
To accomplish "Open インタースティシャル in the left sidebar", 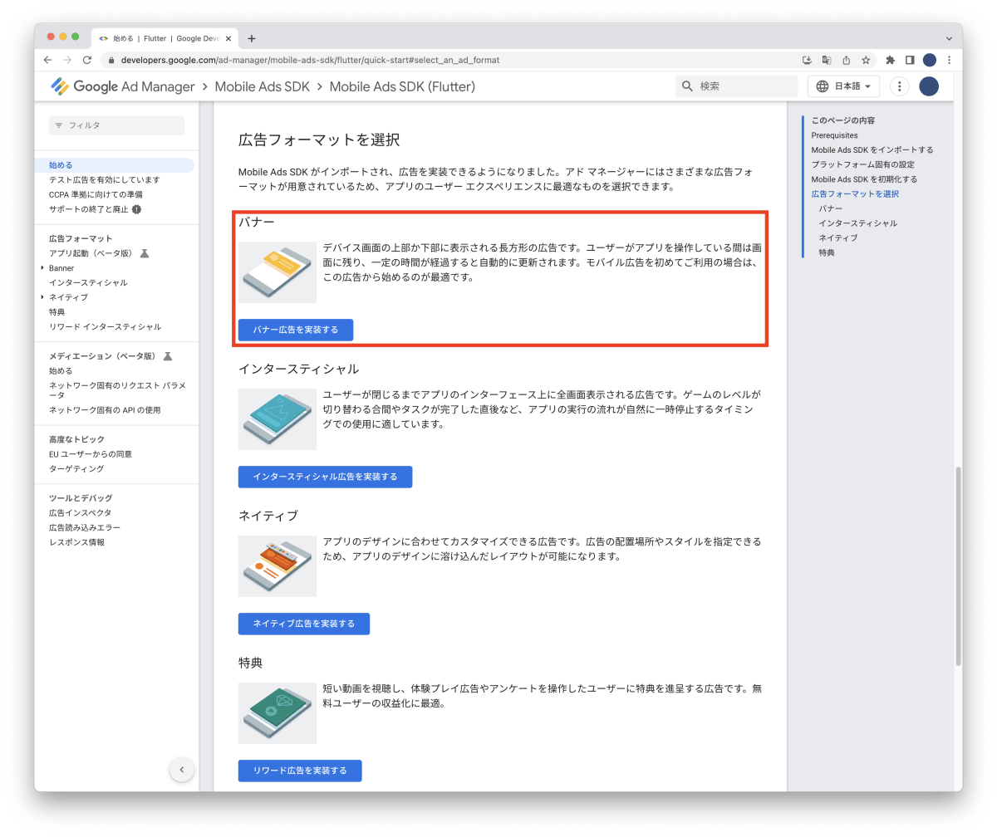I will click(88, 283).
